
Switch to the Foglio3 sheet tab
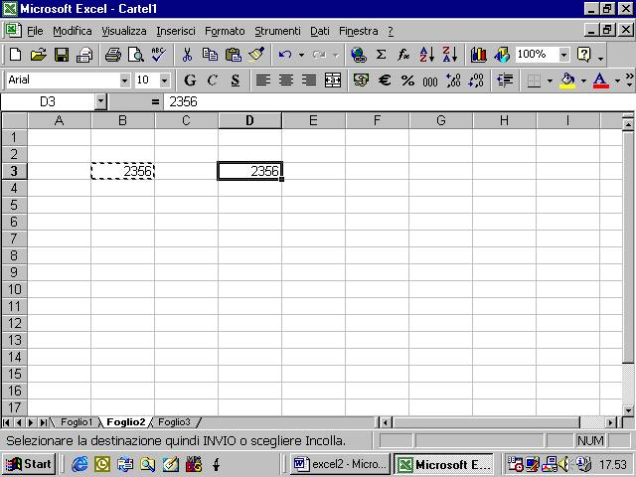coord(174,422)
